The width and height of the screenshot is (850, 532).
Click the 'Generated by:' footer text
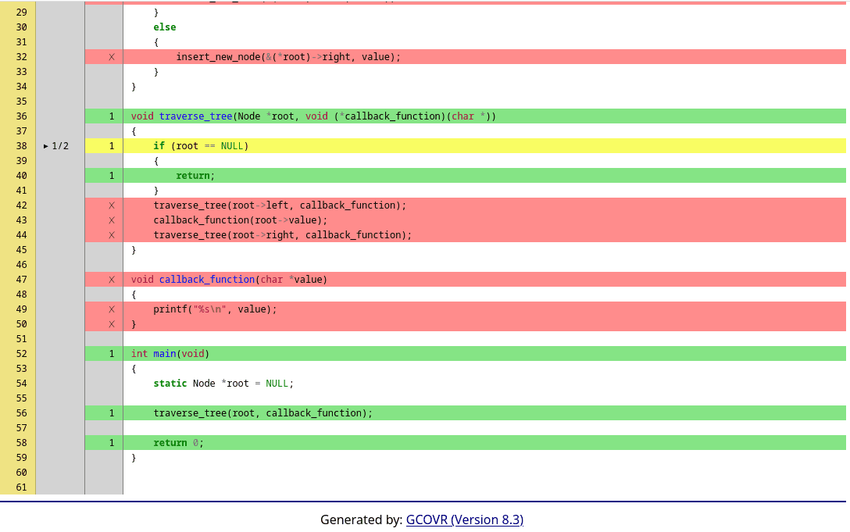(x=362, y=520)
